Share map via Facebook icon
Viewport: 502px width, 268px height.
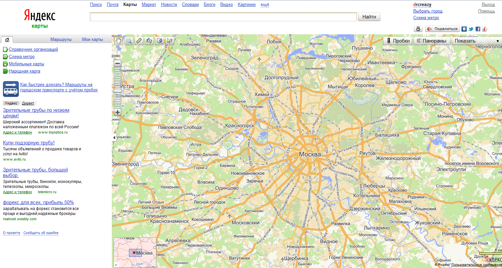pos(478,29)
